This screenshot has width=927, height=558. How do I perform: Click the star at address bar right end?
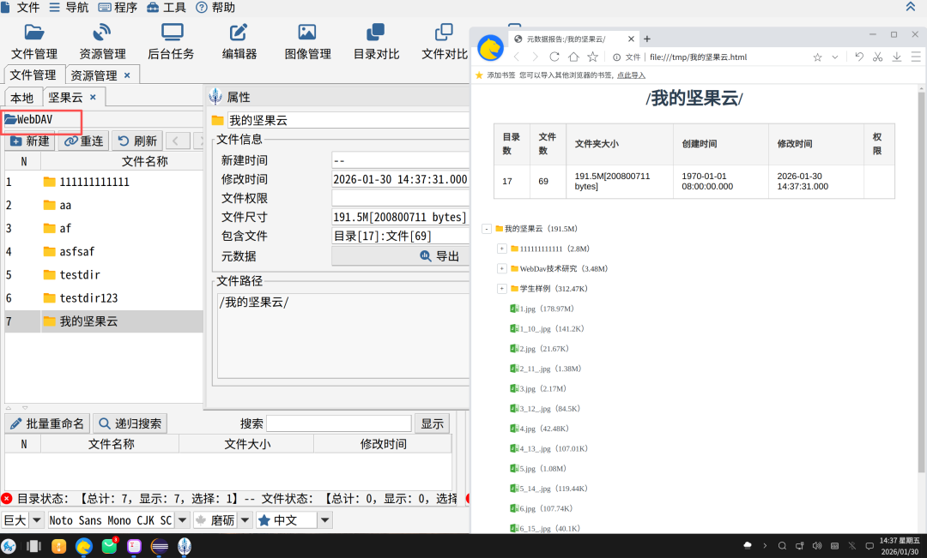point(817,57)
